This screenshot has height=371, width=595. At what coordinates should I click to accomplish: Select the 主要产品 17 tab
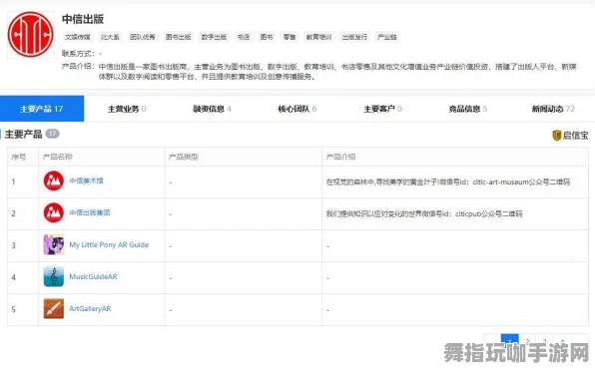[42, 109]
